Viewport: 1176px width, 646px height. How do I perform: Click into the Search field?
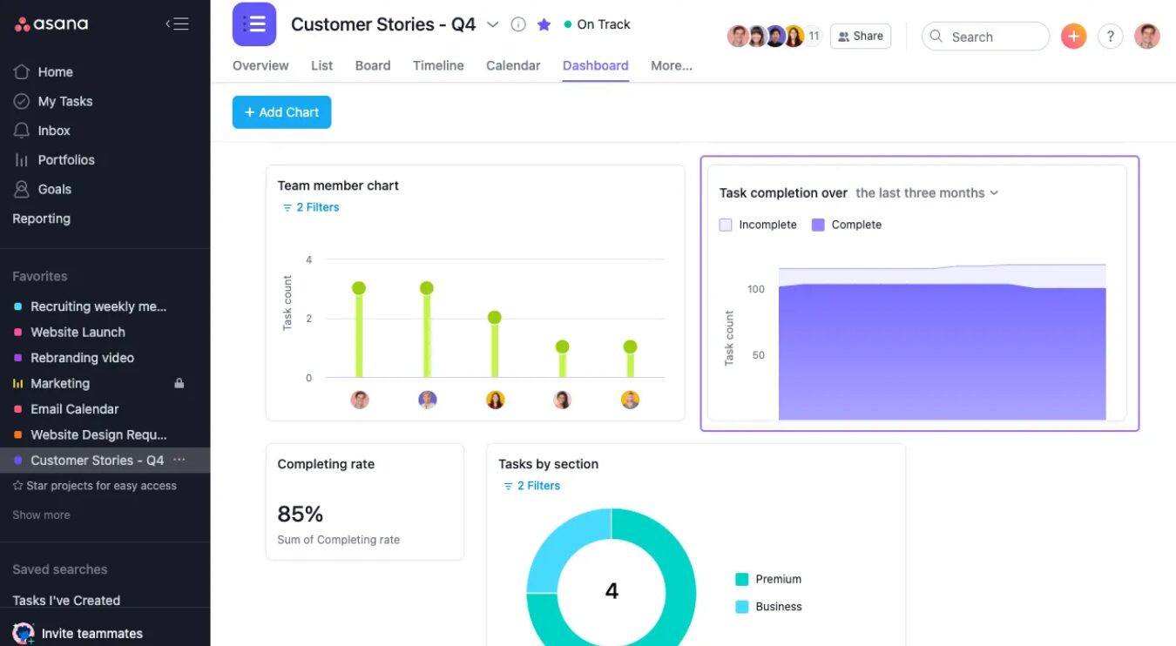[993, 37]
